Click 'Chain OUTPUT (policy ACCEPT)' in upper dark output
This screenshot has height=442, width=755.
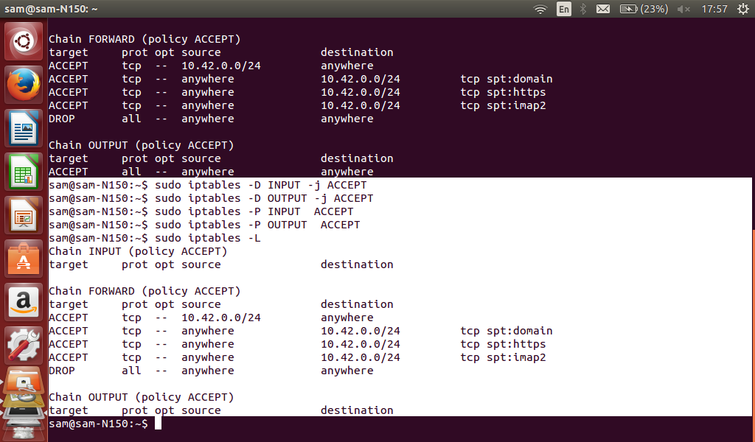click(141, 145)
